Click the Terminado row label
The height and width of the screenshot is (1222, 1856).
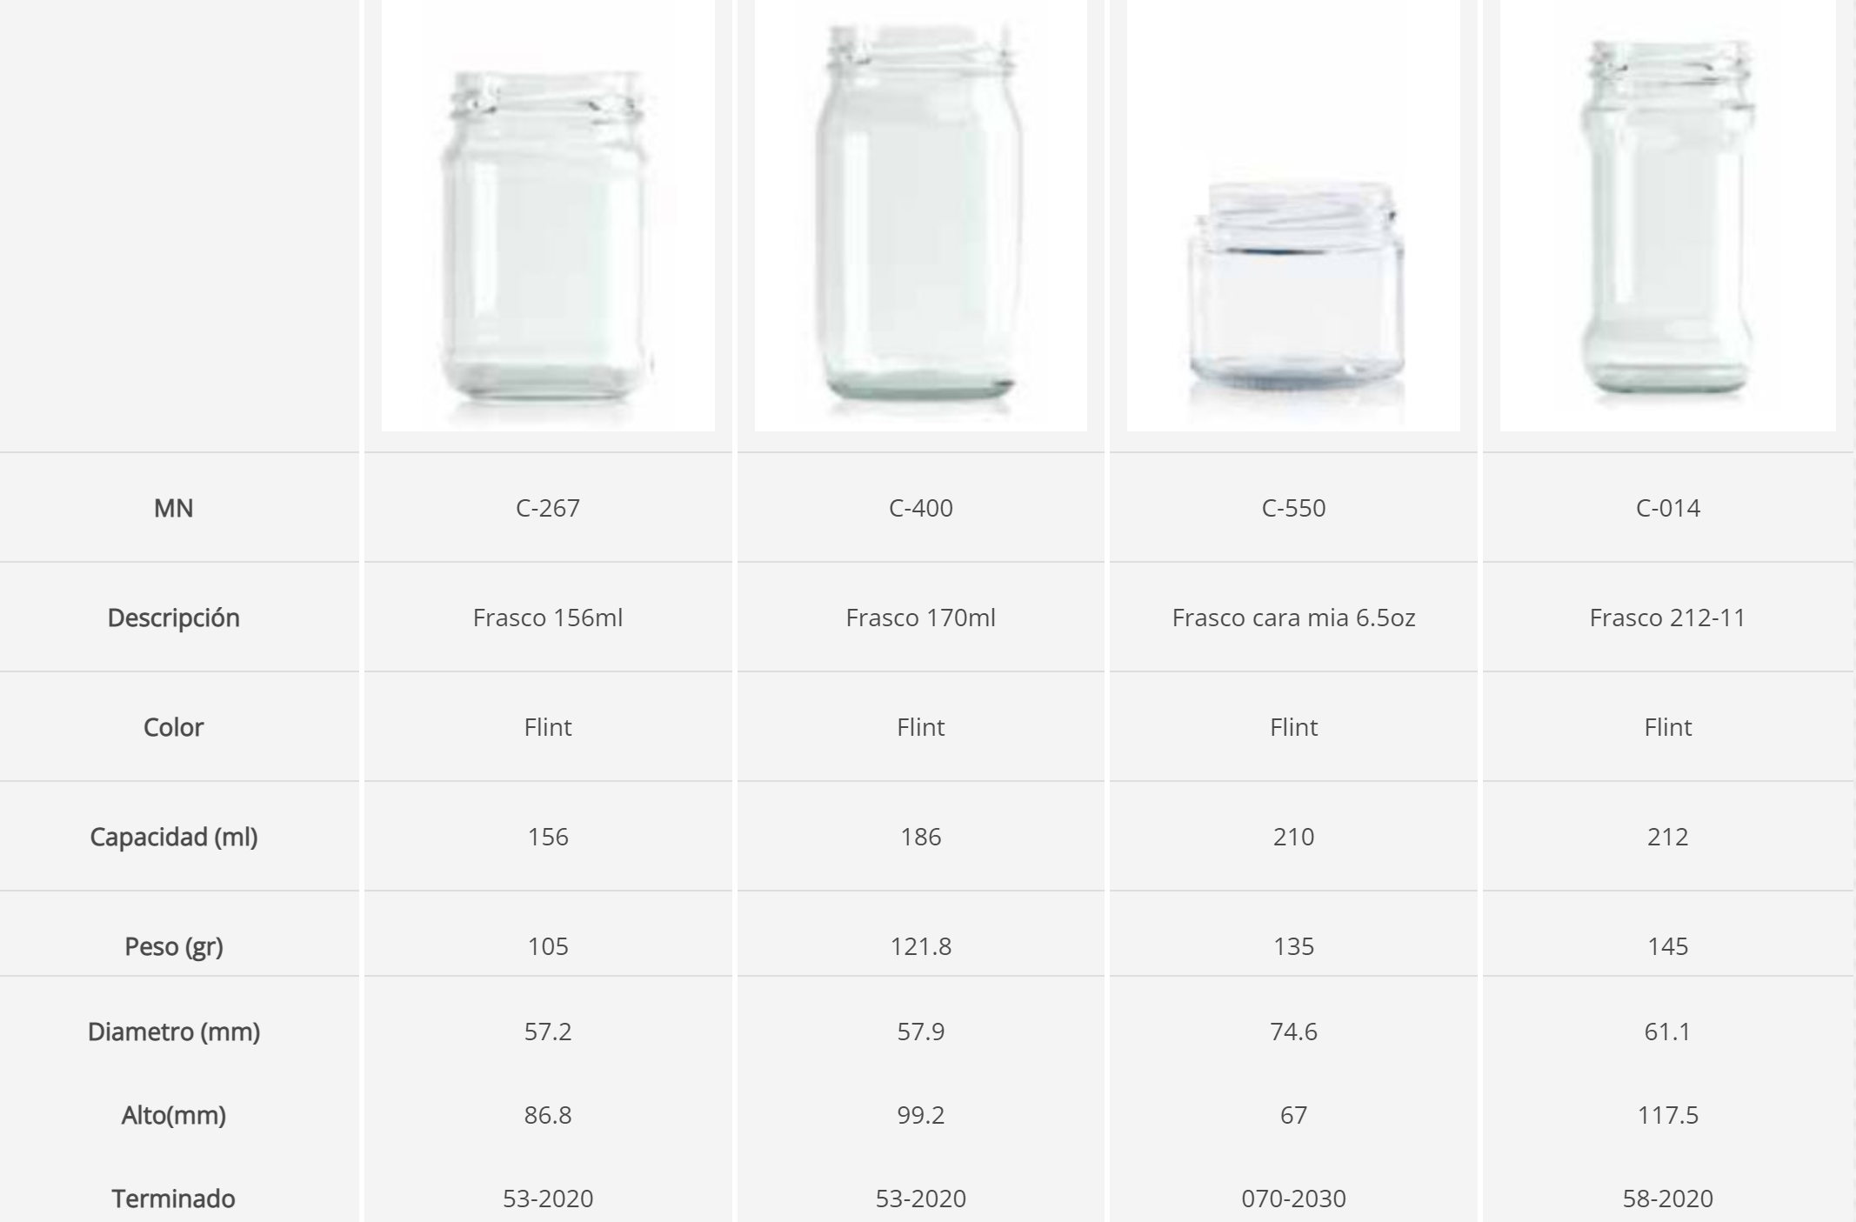tap(174, 1199)
